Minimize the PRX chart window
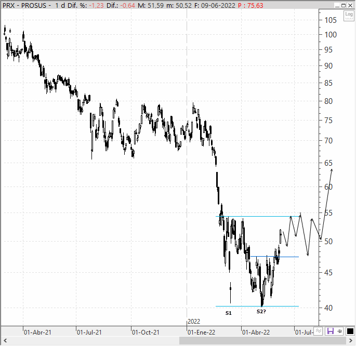Image resolution: width=356 pixels, height=346 pixels. [x=337, y=5]
